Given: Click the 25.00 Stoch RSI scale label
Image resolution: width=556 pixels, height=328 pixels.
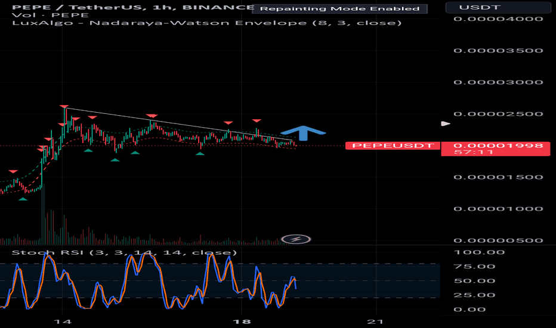Looking at the screenshot, I should (474, 295).
